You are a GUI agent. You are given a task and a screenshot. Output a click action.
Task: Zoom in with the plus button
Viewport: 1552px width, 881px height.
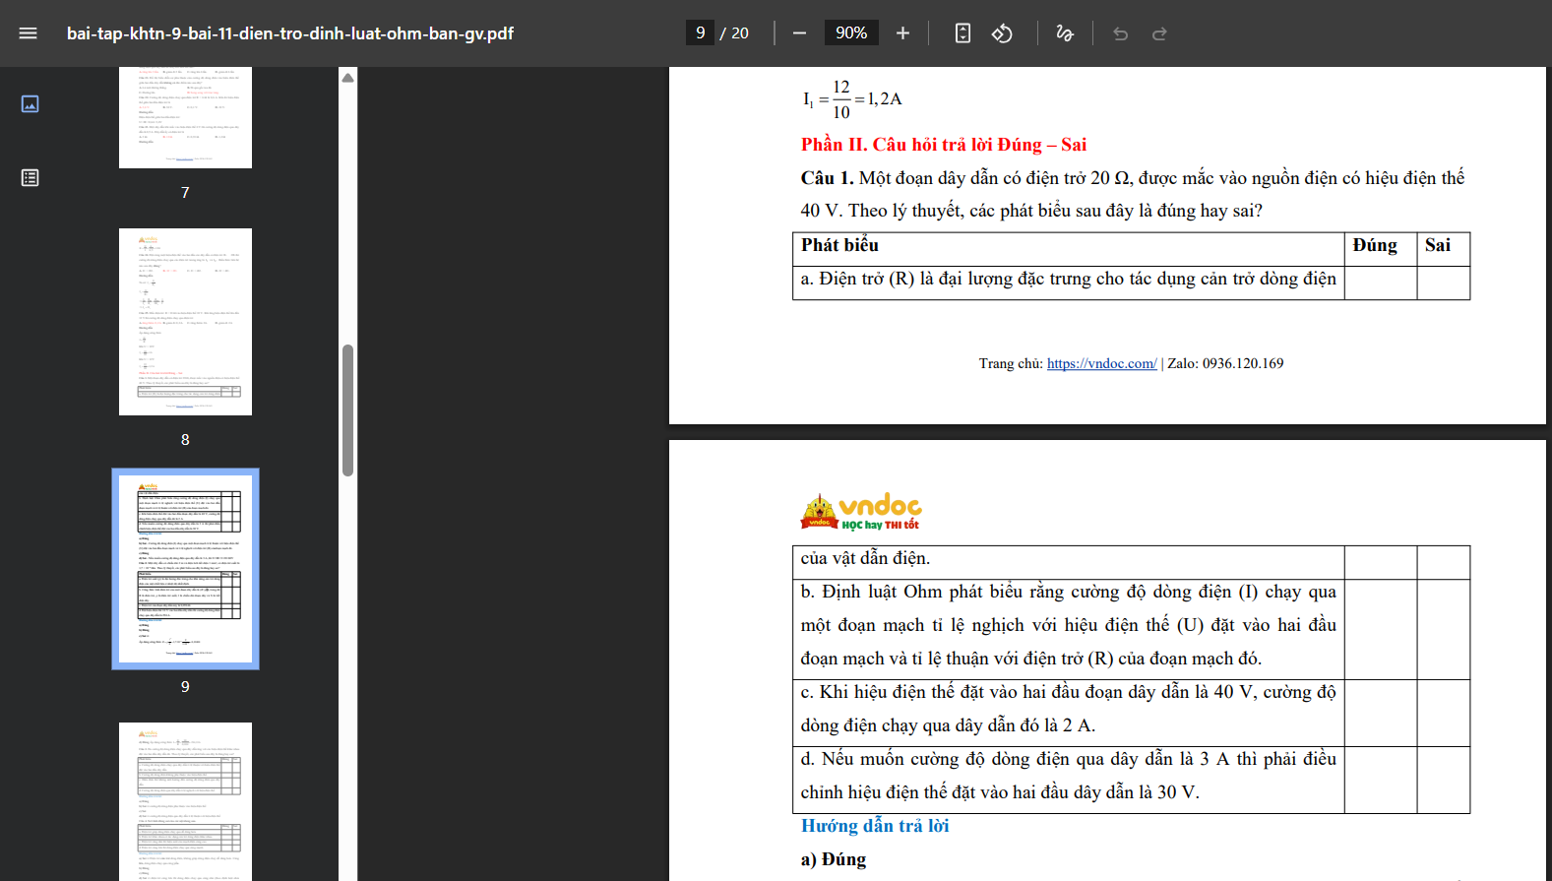pyautogui.click(x=902, y=33)
